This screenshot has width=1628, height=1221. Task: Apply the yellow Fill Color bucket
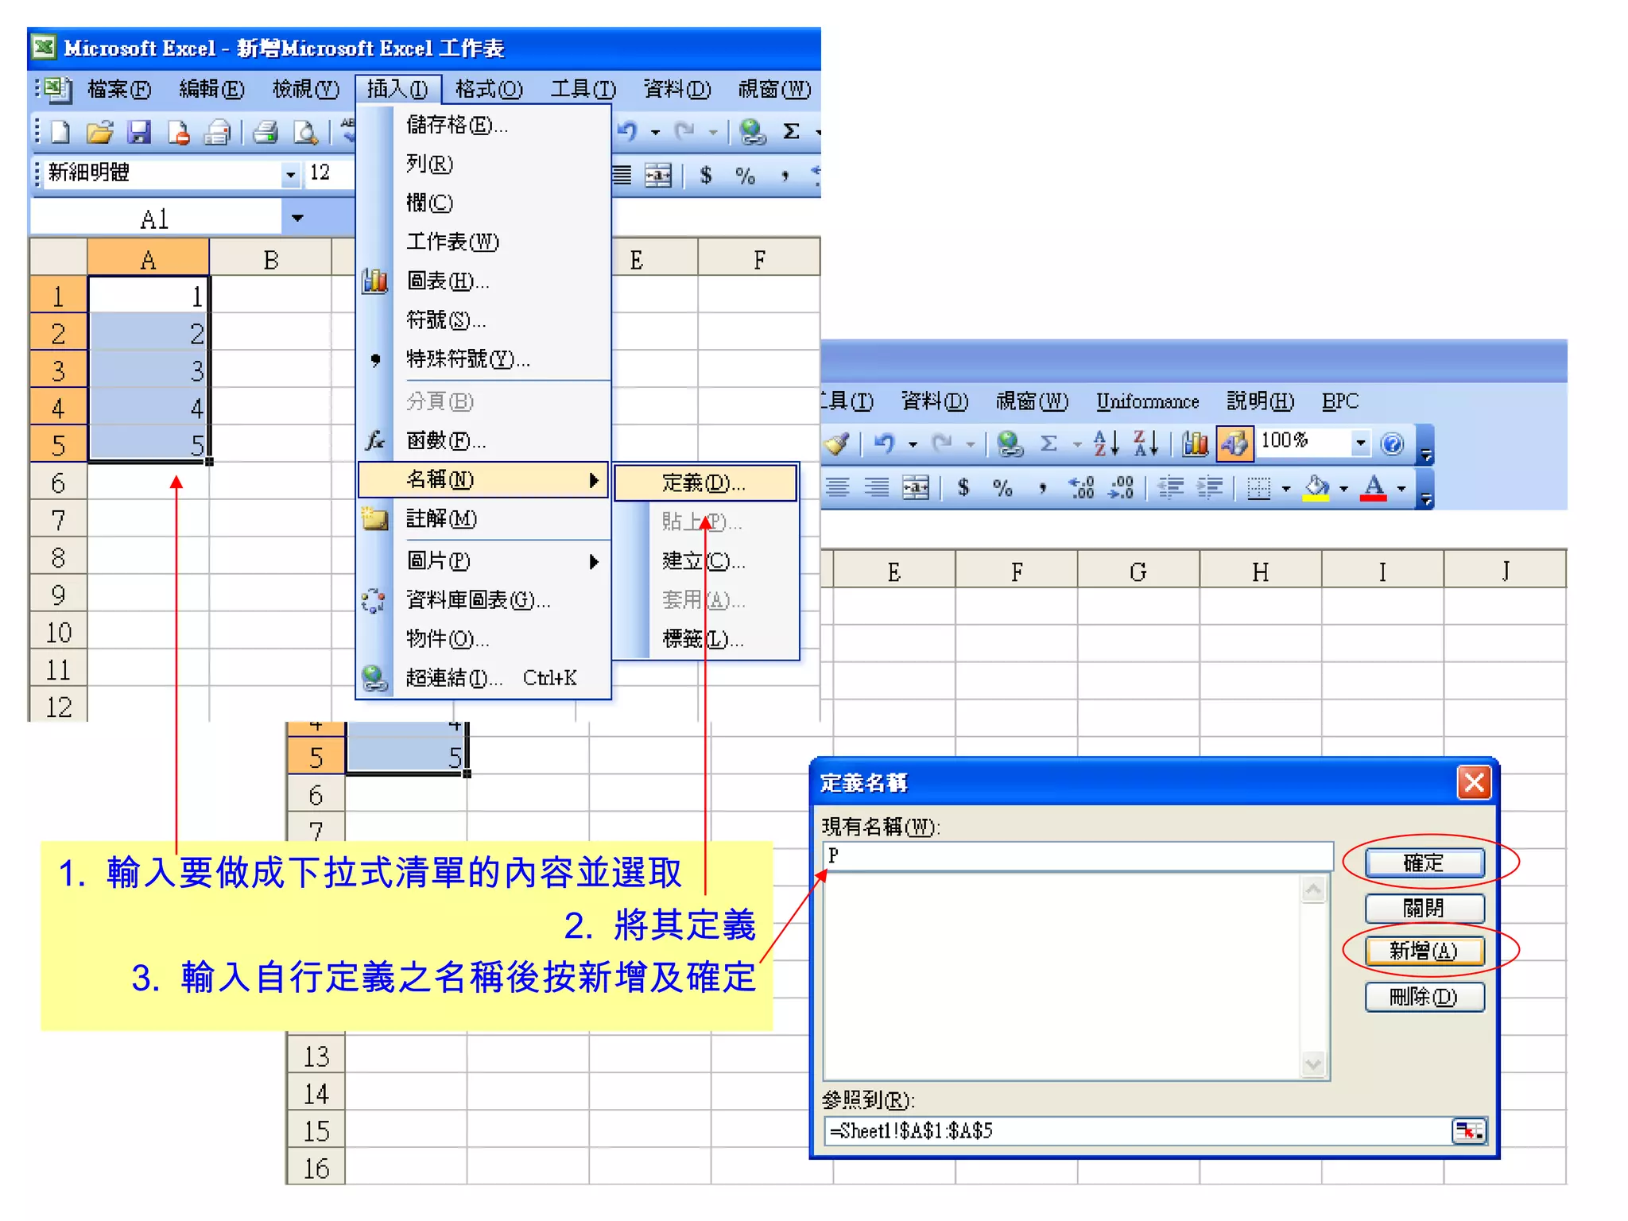point(1317,487)
